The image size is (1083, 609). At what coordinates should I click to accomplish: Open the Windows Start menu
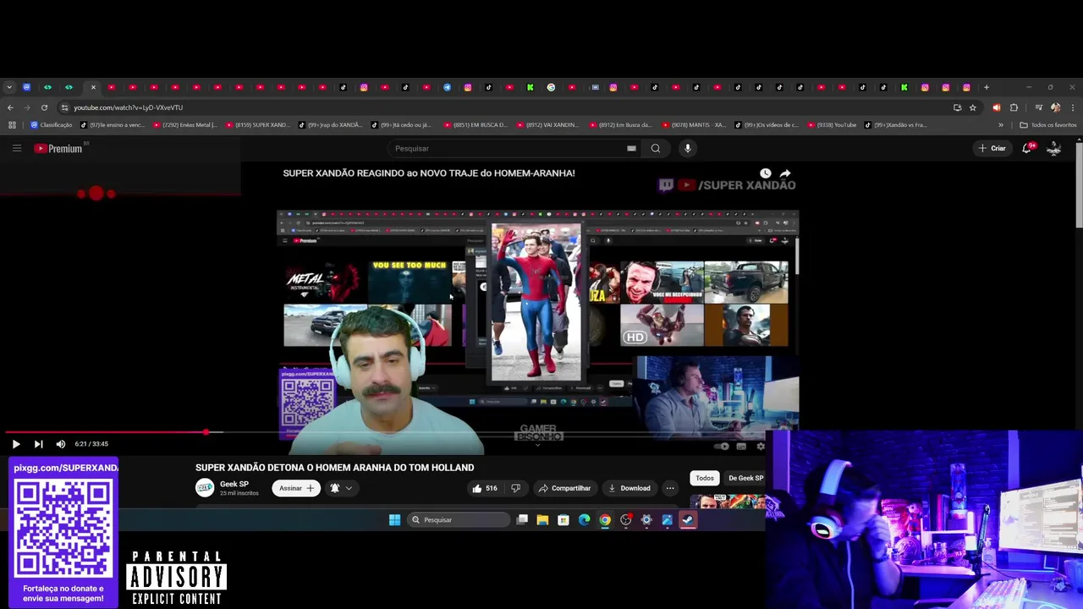click(394, 520)
